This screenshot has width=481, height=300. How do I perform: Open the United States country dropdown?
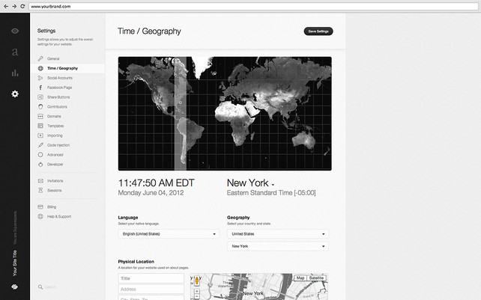click(278, 234)
